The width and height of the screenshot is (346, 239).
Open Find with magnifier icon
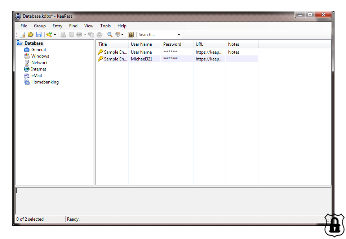[110, 35]
